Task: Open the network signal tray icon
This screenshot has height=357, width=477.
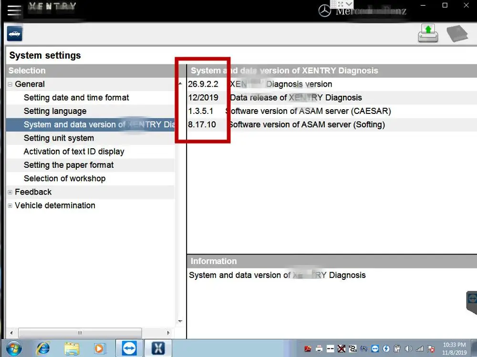Action: point(420,349)
